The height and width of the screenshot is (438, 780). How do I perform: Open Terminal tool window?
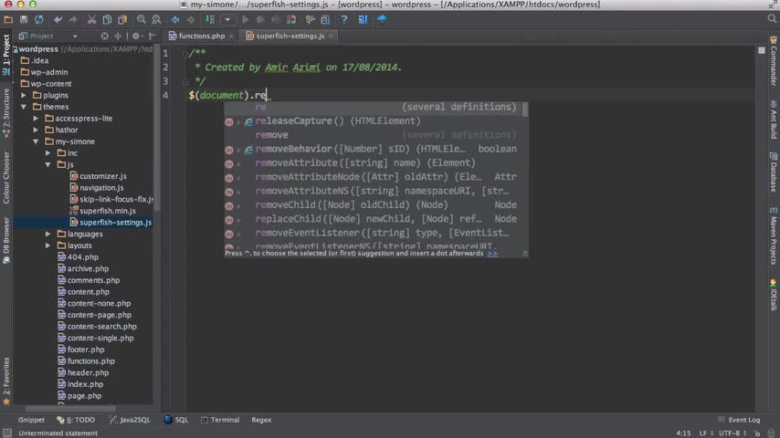point(220,420)
